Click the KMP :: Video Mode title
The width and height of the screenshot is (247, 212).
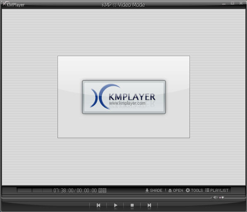[123, 5]
